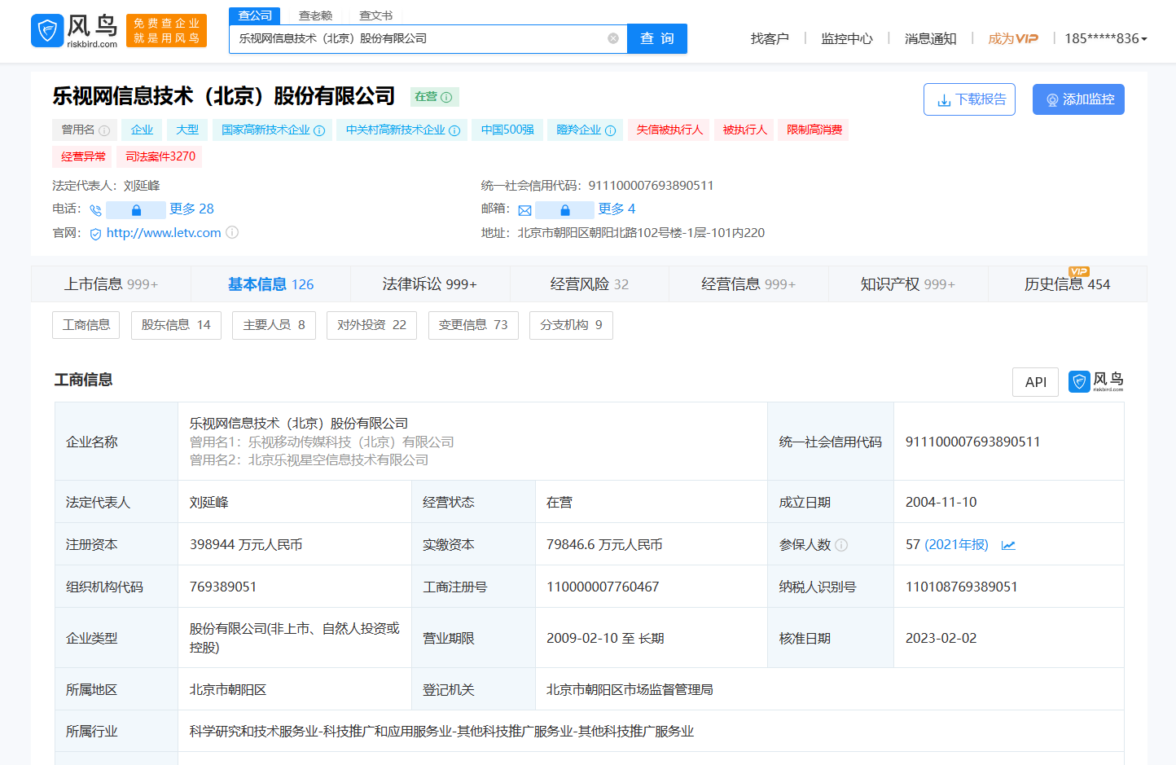Click the riskbird logo beside API button

(1096, 381)
